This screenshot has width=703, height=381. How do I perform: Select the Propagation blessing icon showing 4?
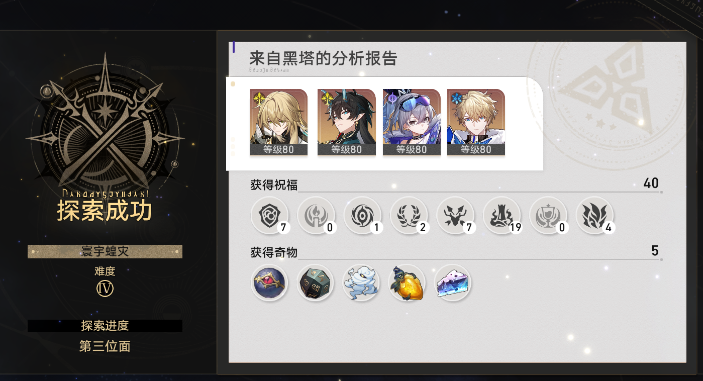tap(594, 215)
